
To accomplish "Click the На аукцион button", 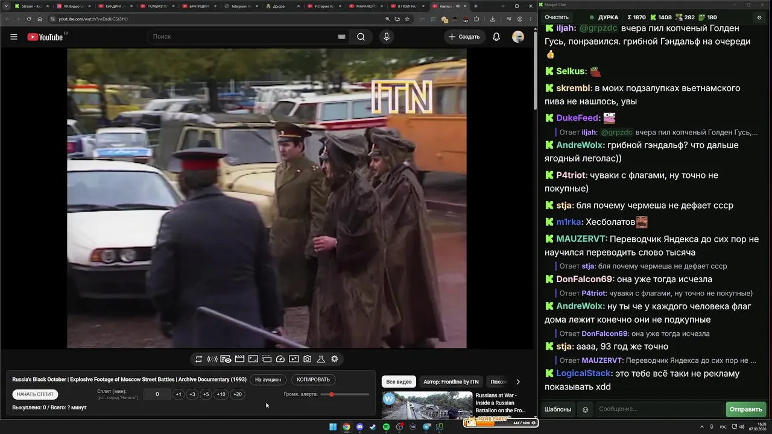I will 268,380.
